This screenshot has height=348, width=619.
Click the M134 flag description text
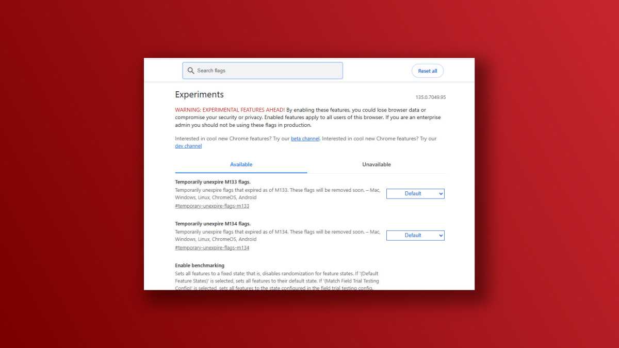[x=277, y=235]
